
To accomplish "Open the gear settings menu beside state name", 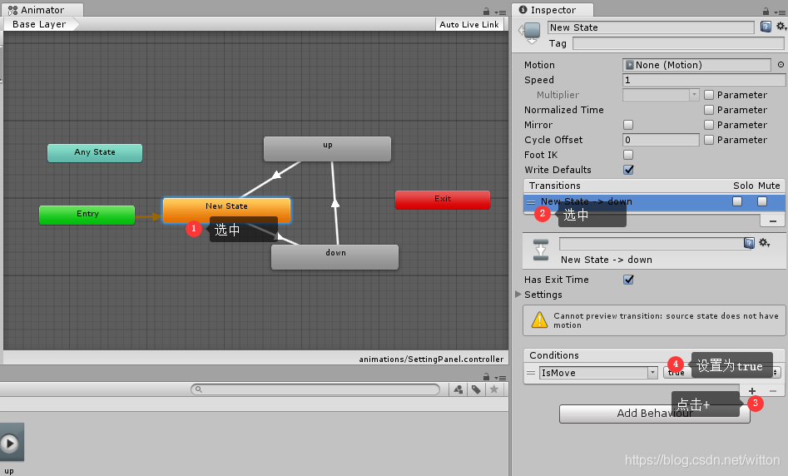I will point(781,26).
